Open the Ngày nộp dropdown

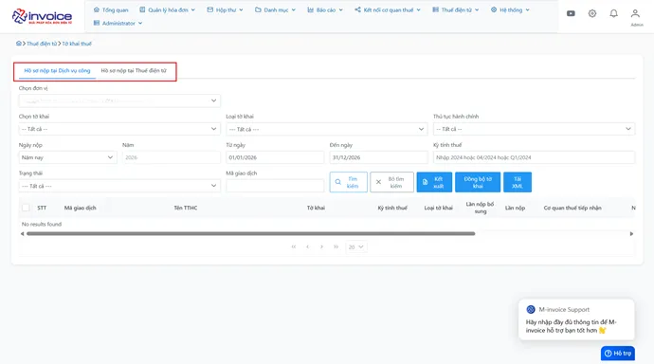(x=67, y=157)
